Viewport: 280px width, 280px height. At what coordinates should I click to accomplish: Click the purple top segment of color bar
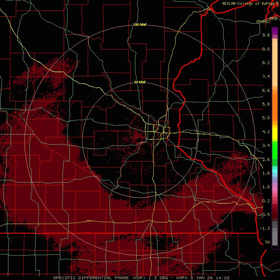click(x=275, y=31)
